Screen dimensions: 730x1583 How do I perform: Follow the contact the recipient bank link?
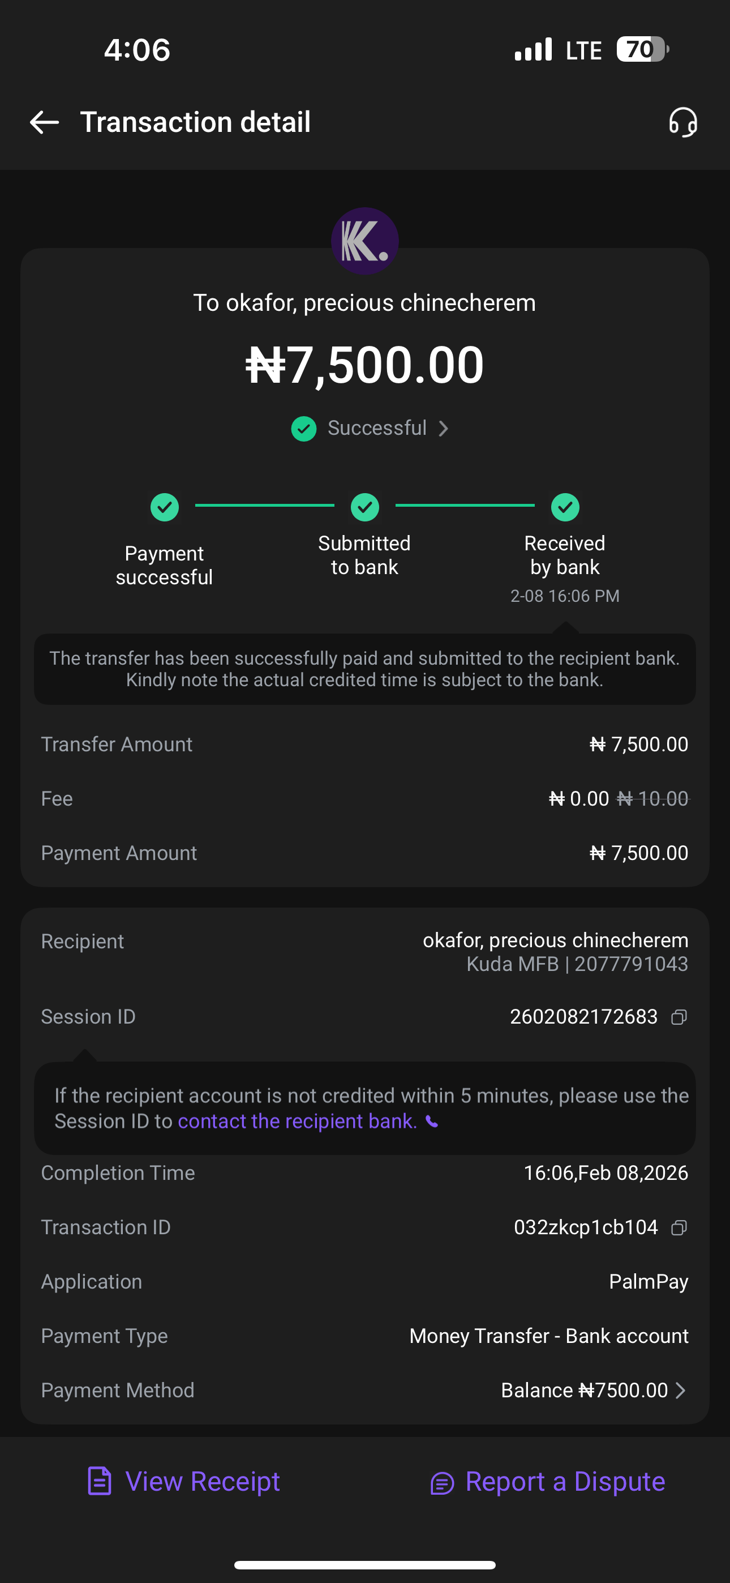298,1122
